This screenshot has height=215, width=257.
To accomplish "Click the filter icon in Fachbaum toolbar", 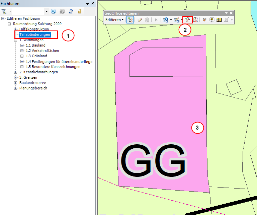I will pyautogui.click(x=4, y=11).
